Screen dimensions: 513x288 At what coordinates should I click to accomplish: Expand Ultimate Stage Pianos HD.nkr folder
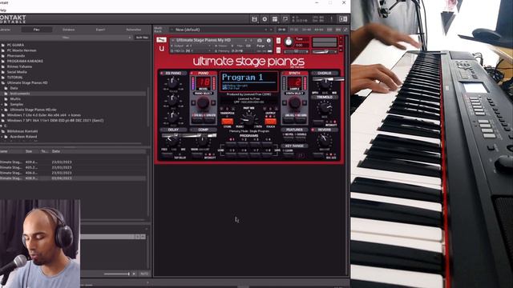pos(2,110)
